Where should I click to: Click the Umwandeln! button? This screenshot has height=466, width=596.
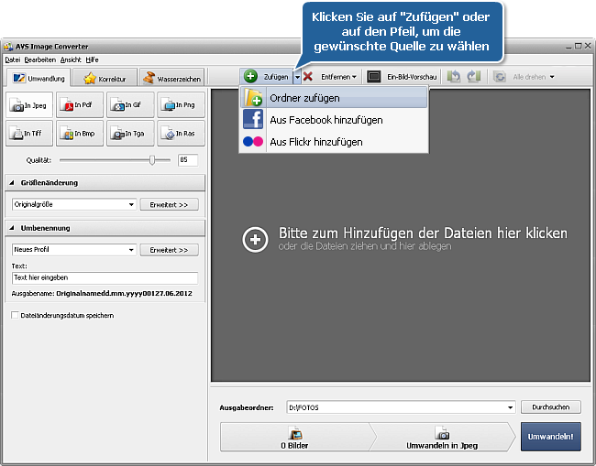coord(550,437)
